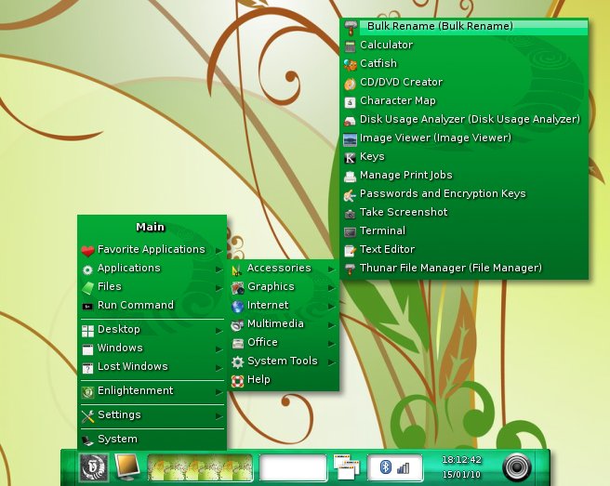Click the stacked windows icon on shelf
610x486 pixels.
pos(346,466)
